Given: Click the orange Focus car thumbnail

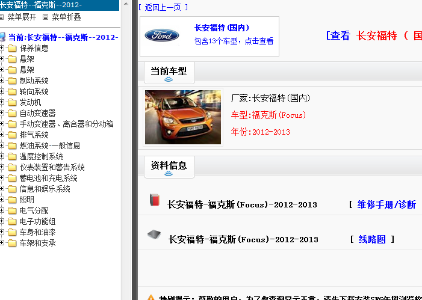Looking at the screenshot, I should [x=183, y=117].
